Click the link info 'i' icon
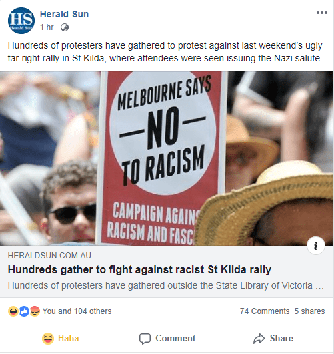334x354 pixels. (316, 246)
